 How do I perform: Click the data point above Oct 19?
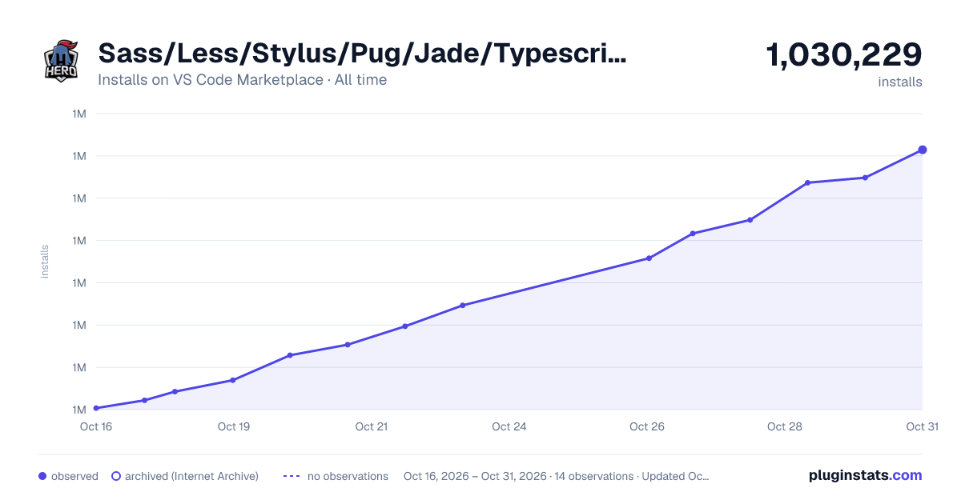click(232, 380)
